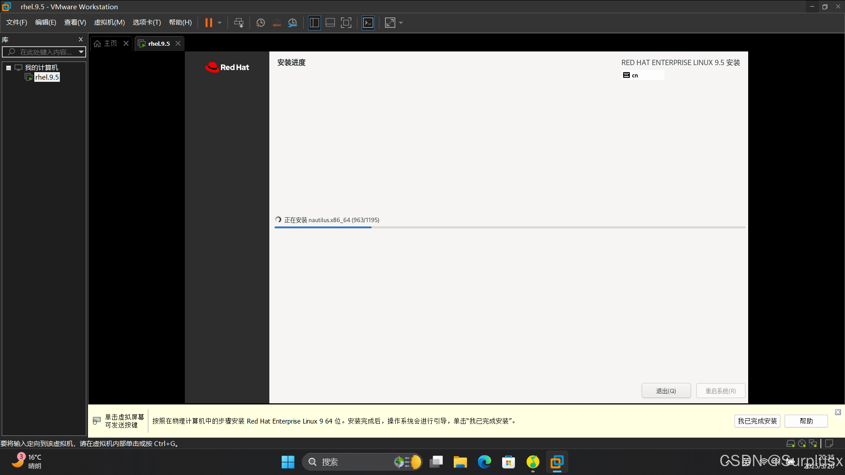
Task: Take a snapshot of the VM
Action: click(261, 23)
